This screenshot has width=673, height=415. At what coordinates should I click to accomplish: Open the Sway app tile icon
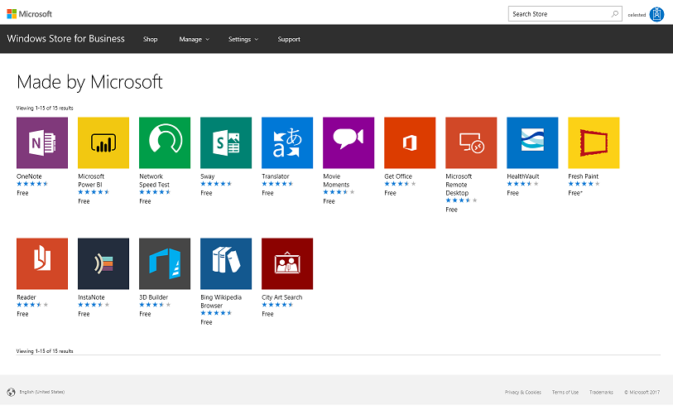pos(226,142)
